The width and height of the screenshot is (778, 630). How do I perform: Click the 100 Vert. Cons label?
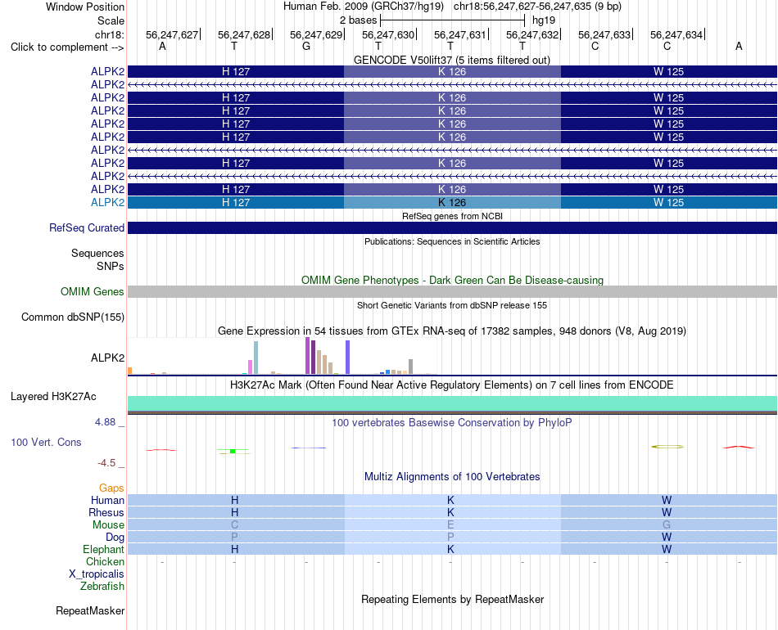[x=46, y=442]
